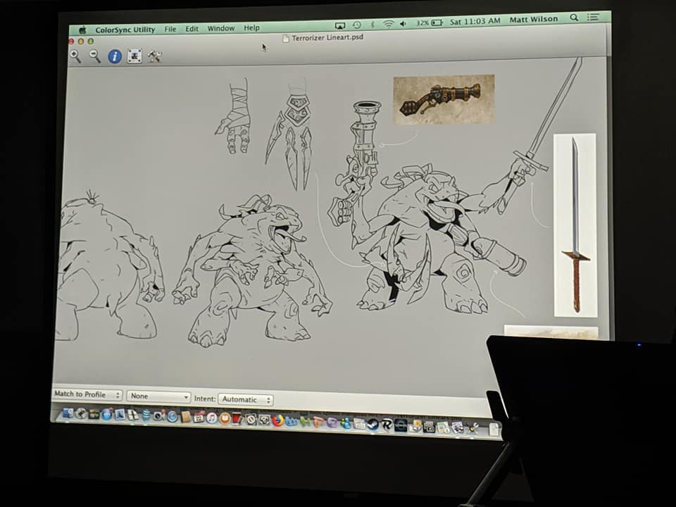Open the None profile dropdown
The height and width of the screenshot is (507, 676).
point(158,396)
